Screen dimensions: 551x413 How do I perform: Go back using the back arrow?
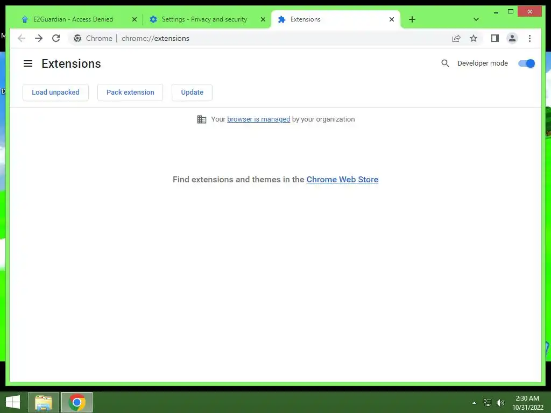coord(22,38)
